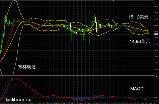Screen dimensions: 159x104
Task: Click the small triangle marker at the chart's top edge
Action: [113, 0]
